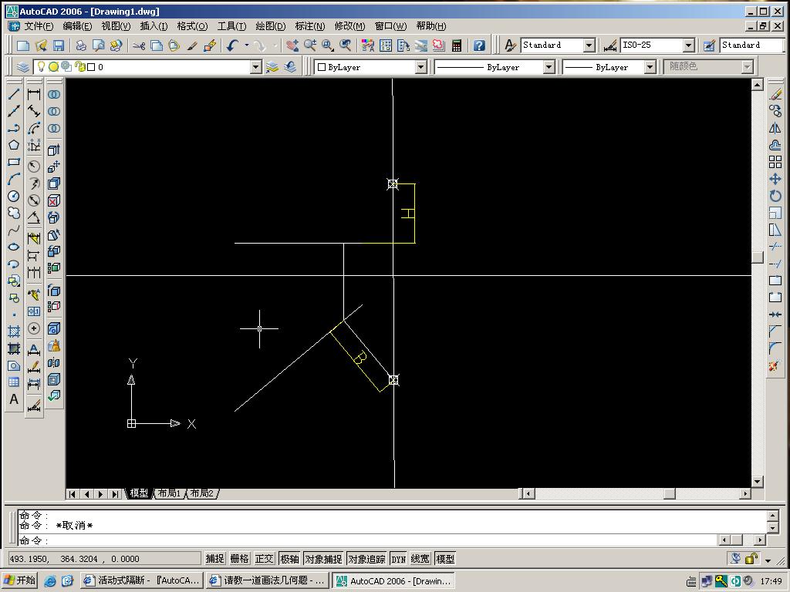
Task: Click vertical scrollbar thumb of drawing area
Action: (x=758, y=257)
